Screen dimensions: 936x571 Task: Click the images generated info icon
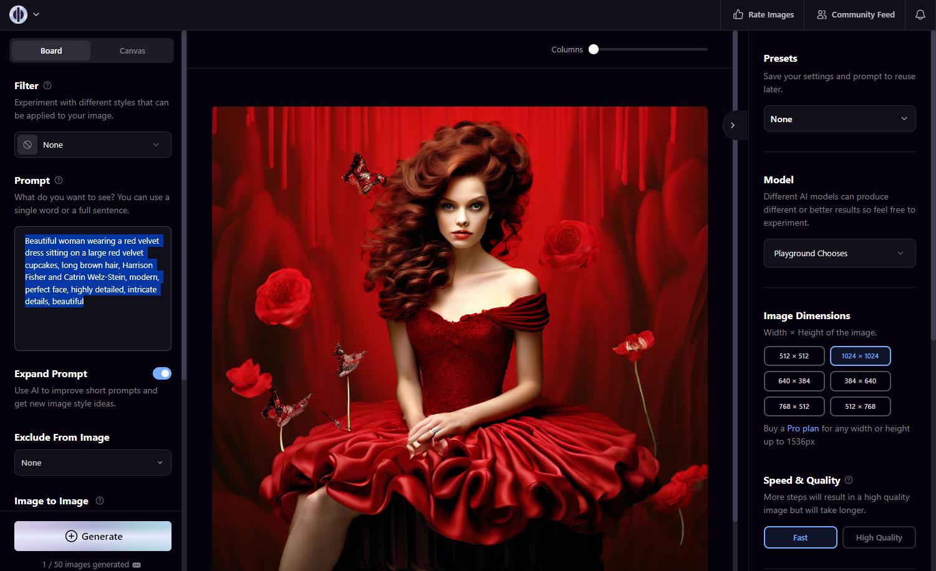137,565
